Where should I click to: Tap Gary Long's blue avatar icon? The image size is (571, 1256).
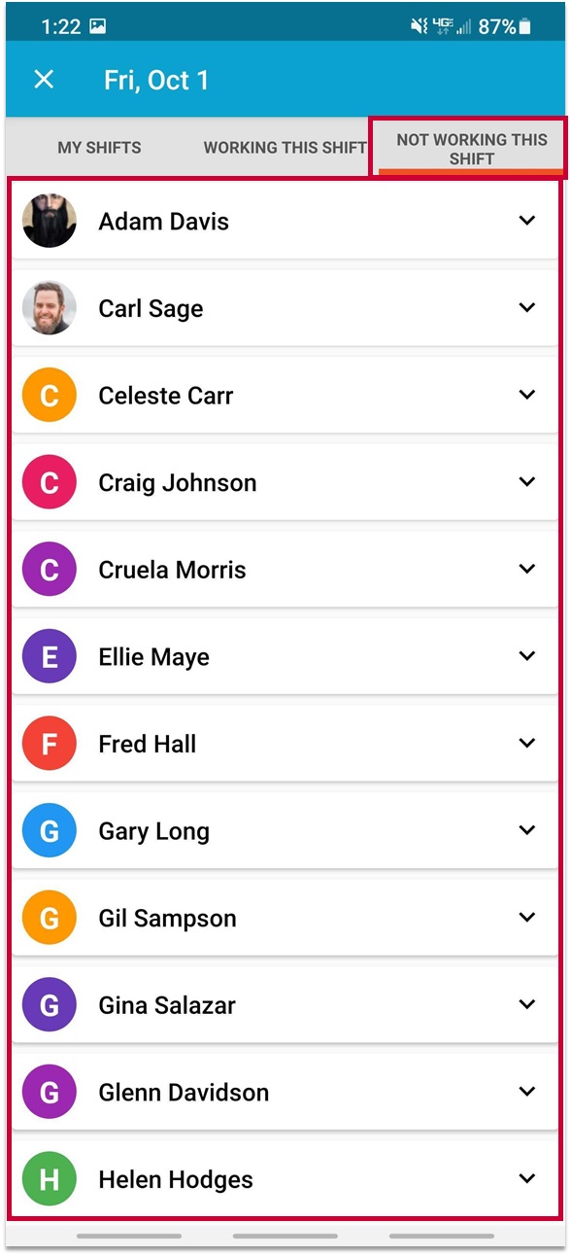coord(50,831)
